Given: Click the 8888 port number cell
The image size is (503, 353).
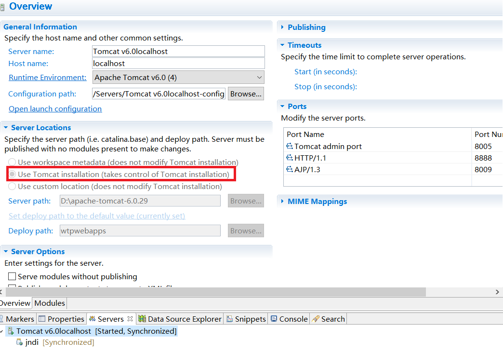Looking at the screenshot, I should coord(483,158).
